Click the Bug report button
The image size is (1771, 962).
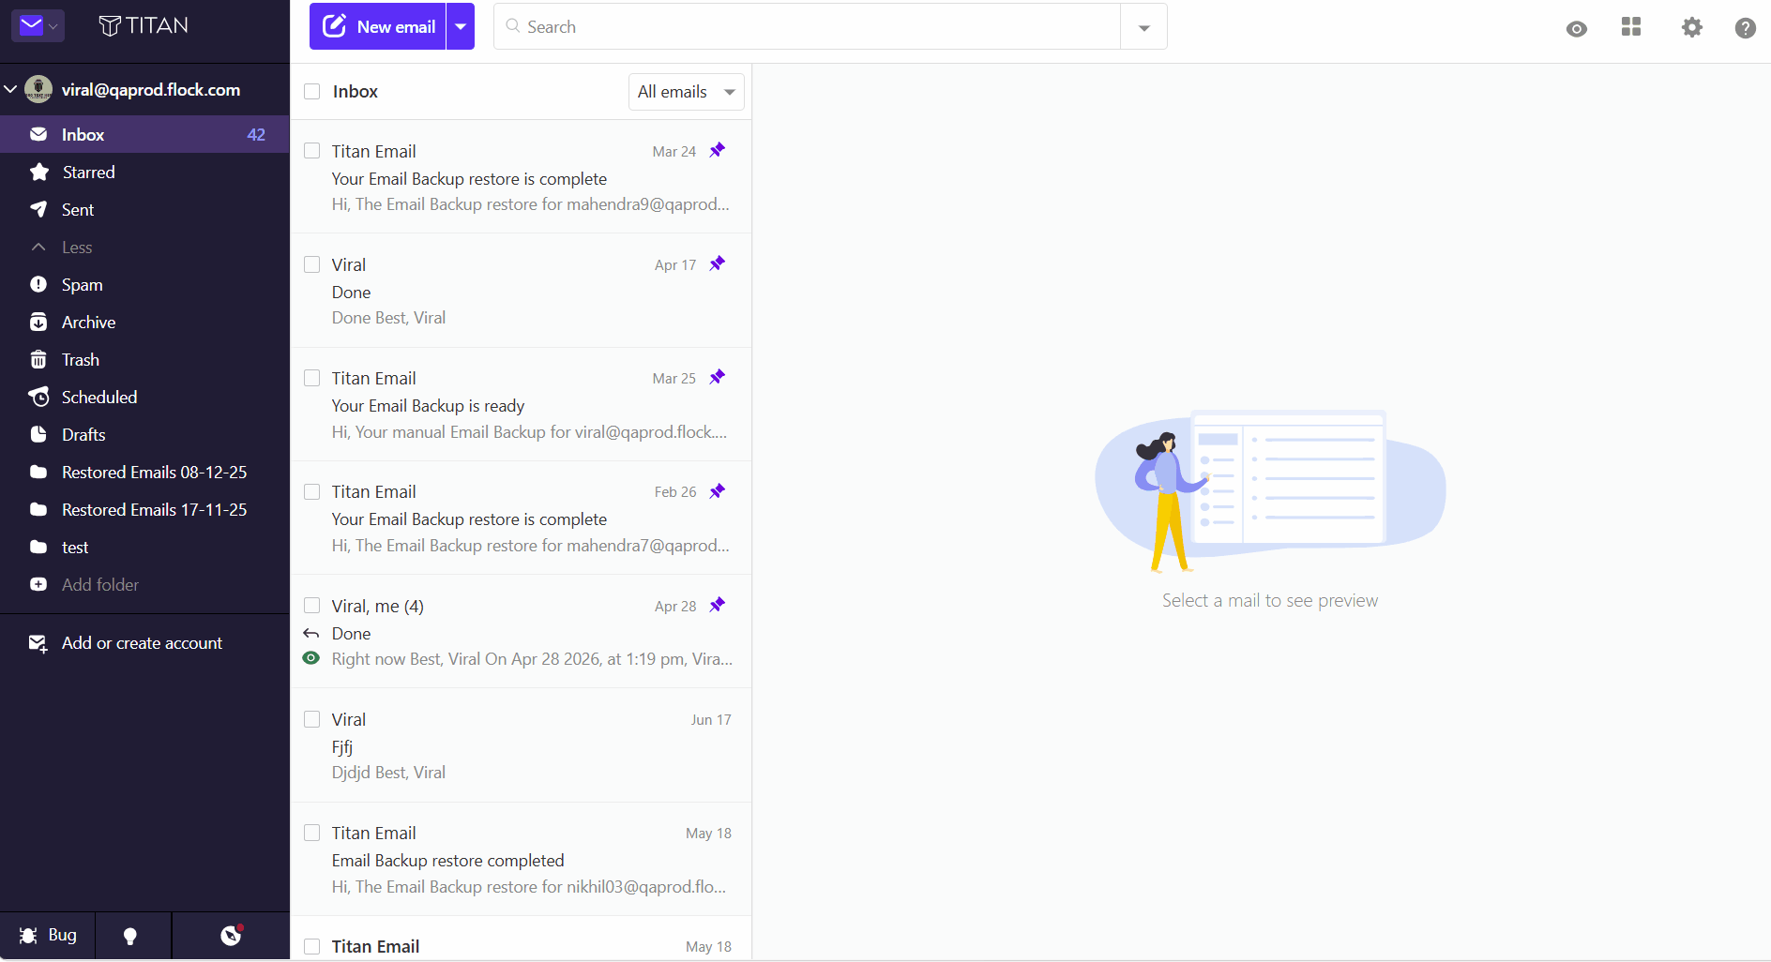coord(48,935)
